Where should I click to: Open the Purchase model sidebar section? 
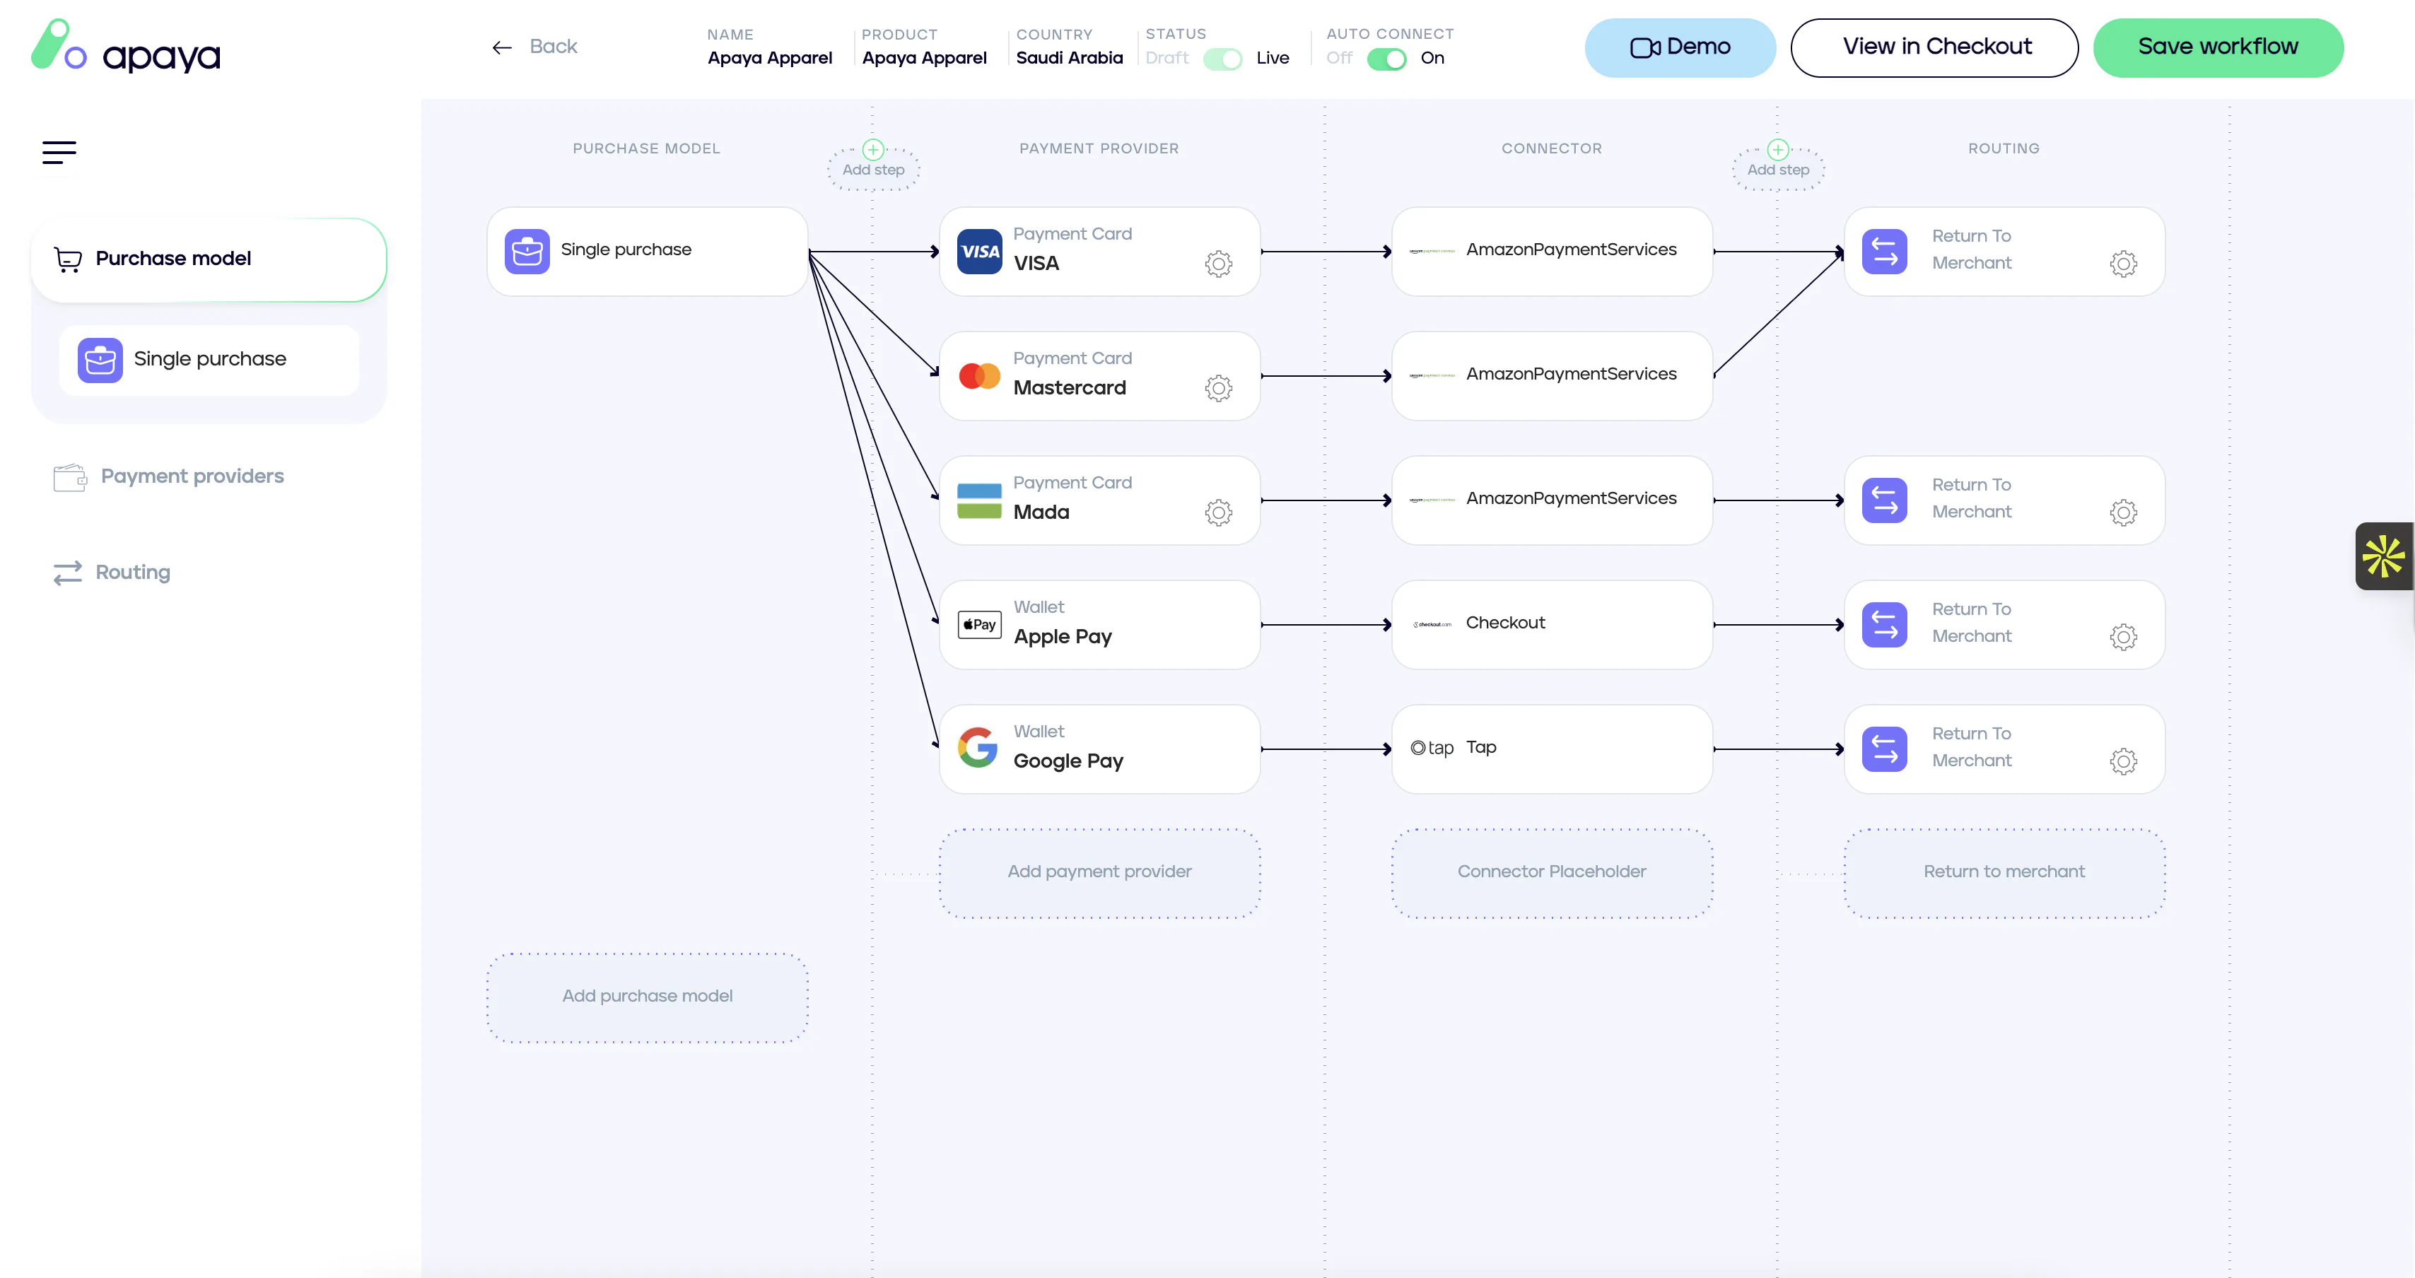click(209, 259)
